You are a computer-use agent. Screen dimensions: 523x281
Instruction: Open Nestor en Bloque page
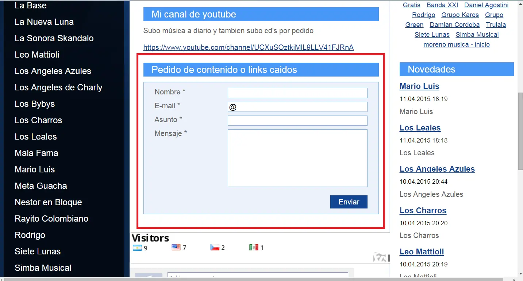pyautogui.click(x=48, y=202)
